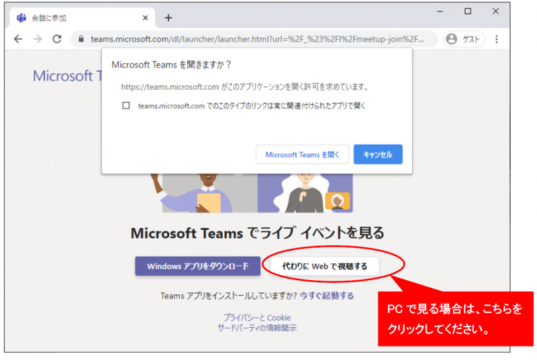
Task: Open the サードパーティの情報開示 link
Action: 257,328
